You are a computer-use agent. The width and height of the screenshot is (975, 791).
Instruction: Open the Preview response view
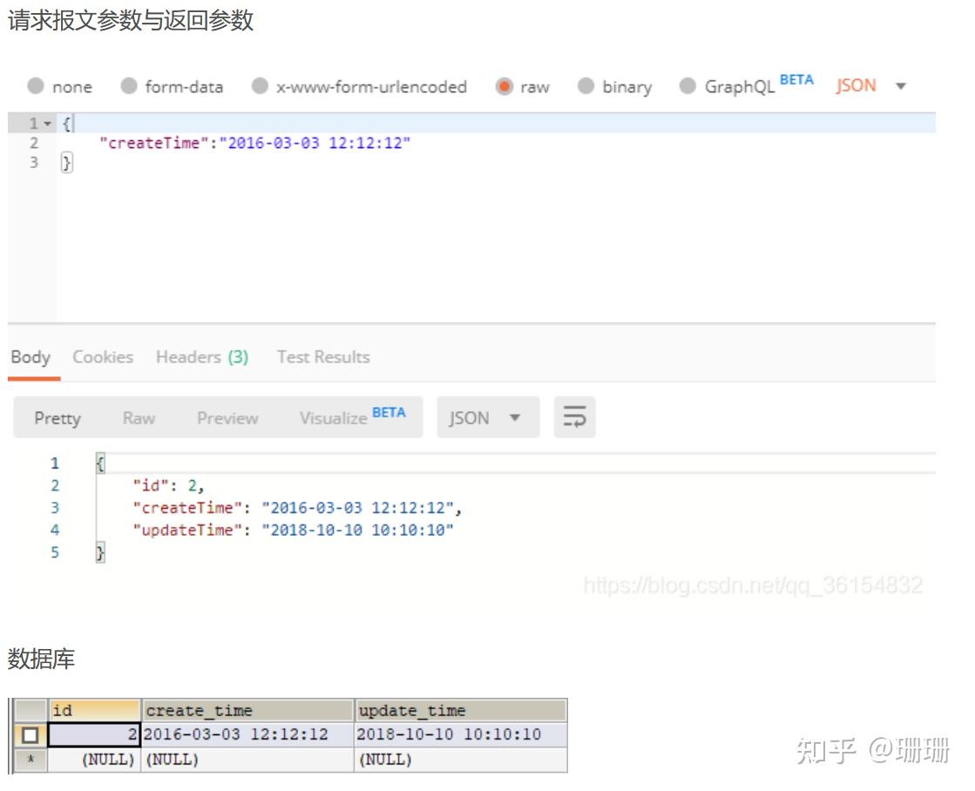click(x=227, y=418)
